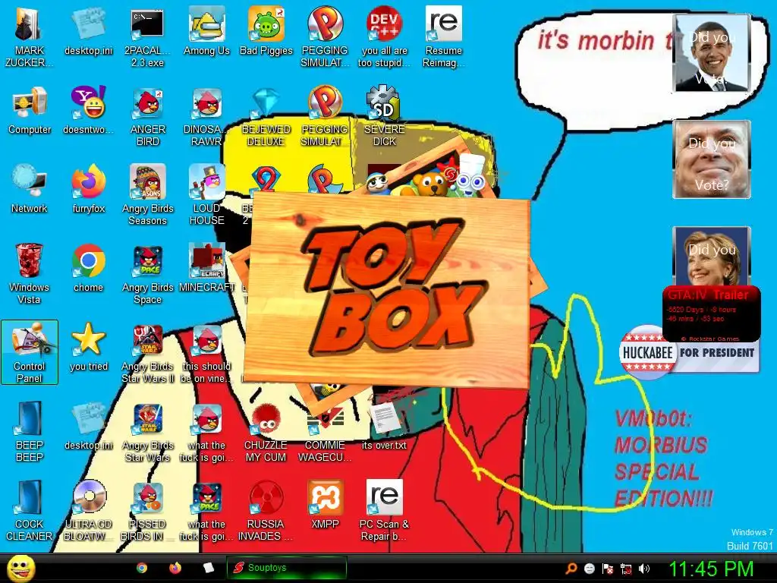Open the network tray icon
This screenshot has height=583, width=777.
(626, 569)
